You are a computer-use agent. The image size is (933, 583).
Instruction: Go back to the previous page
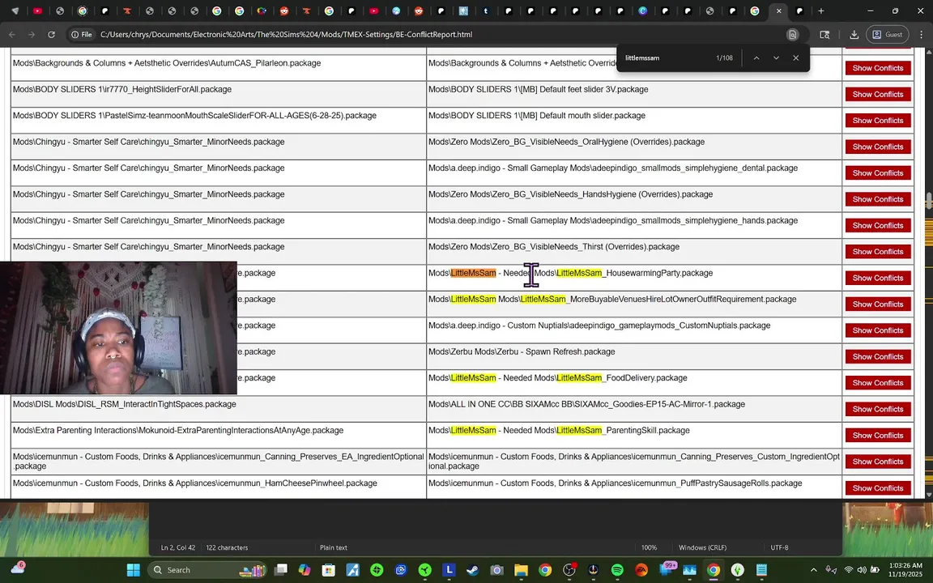coord(12,35)
